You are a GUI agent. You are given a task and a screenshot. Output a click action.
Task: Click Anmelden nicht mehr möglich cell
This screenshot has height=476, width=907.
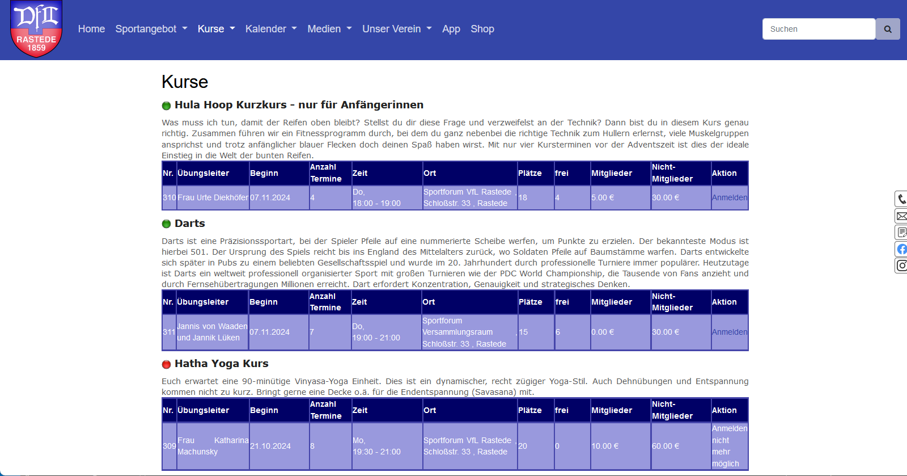tap(730, 446)
